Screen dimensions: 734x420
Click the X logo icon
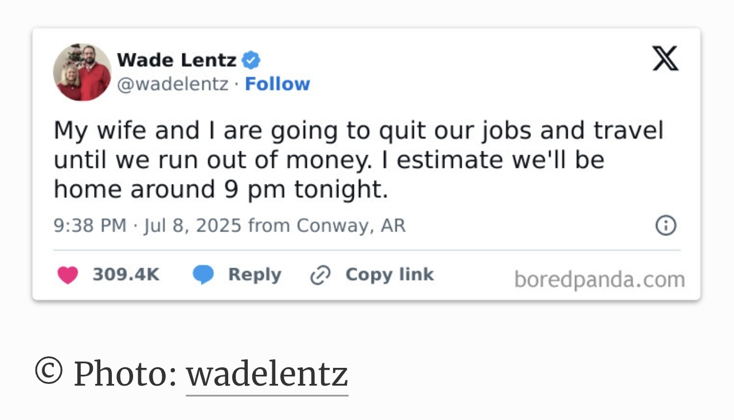pyautogui.click(x=665, y=58)
